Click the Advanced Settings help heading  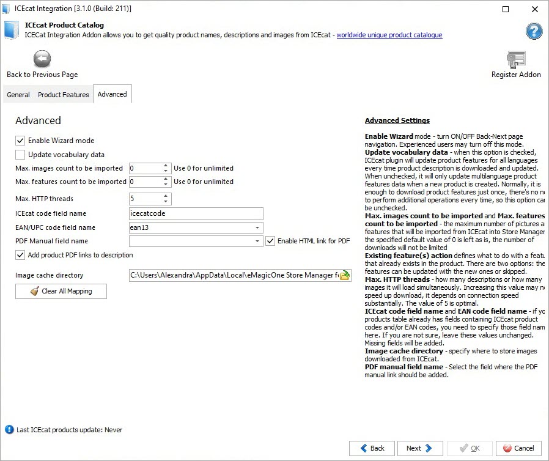[x=397, y=120]
